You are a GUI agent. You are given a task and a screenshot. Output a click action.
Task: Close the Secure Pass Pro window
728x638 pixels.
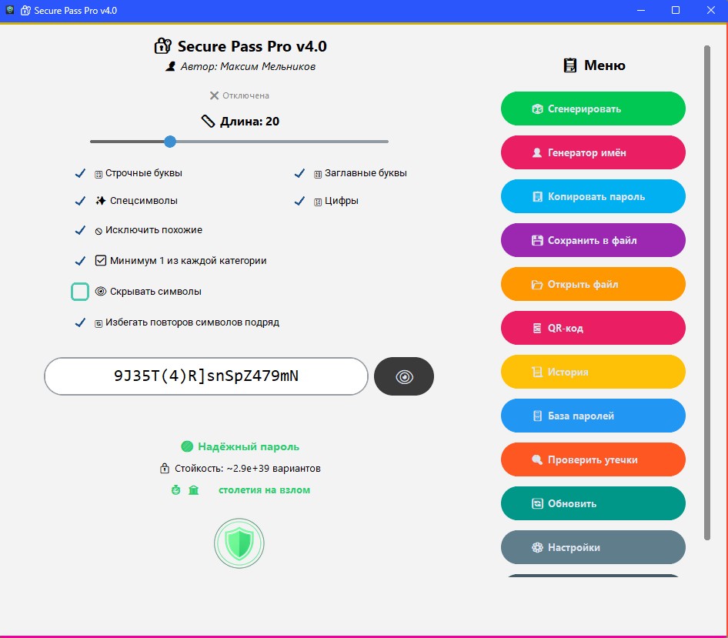click(x=711, y=10)
